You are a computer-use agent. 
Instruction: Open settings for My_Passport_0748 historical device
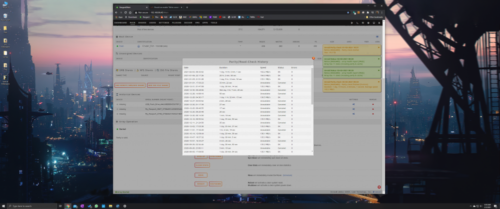pyautogui.click(x=353, y=114)
